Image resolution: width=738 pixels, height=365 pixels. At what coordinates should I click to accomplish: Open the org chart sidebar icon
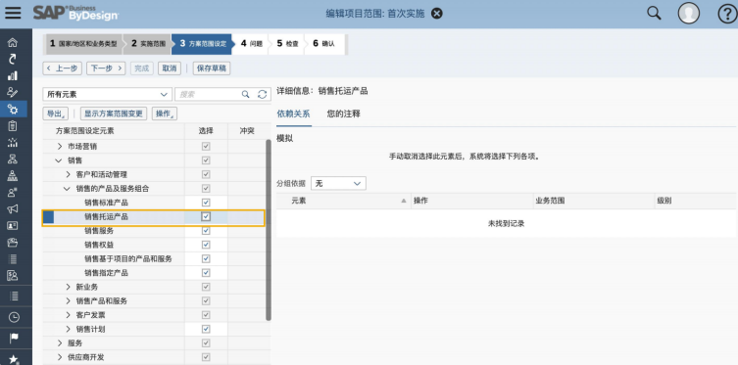[x=13, y=159]
